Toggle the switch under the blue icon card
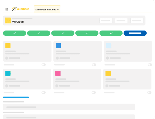 click(94, 65)
